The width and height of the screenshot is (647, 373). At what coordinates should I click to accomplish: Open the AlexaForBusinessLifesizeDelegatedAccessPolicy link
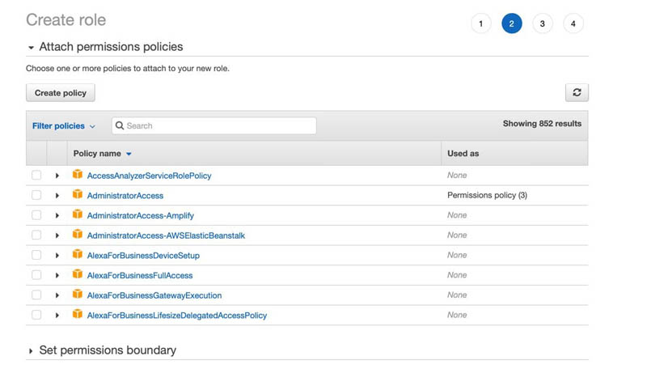[177, 316]
